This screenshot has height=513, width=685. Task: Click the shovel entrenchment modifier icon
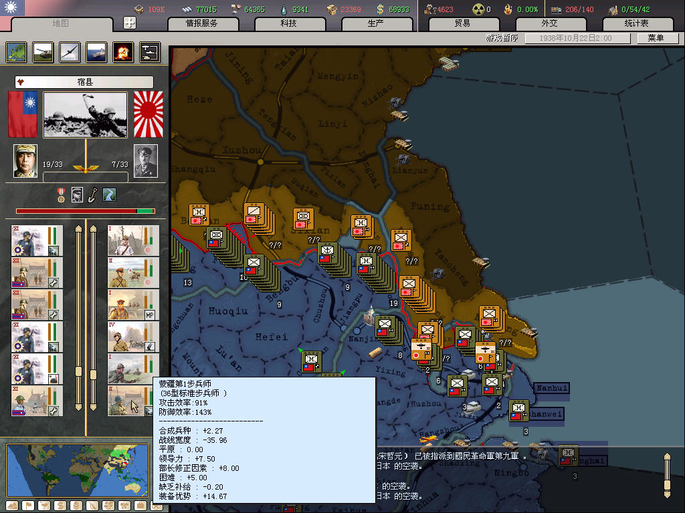(x=92, y=195)
